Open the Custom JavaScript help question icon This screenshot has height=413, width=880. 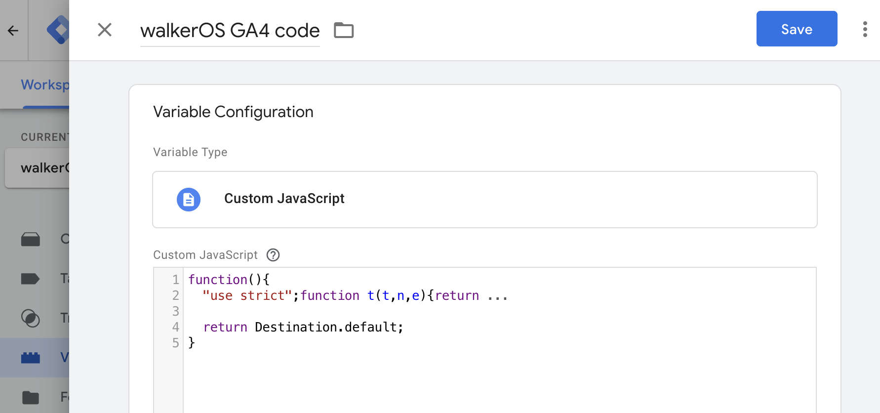[273, 255]
